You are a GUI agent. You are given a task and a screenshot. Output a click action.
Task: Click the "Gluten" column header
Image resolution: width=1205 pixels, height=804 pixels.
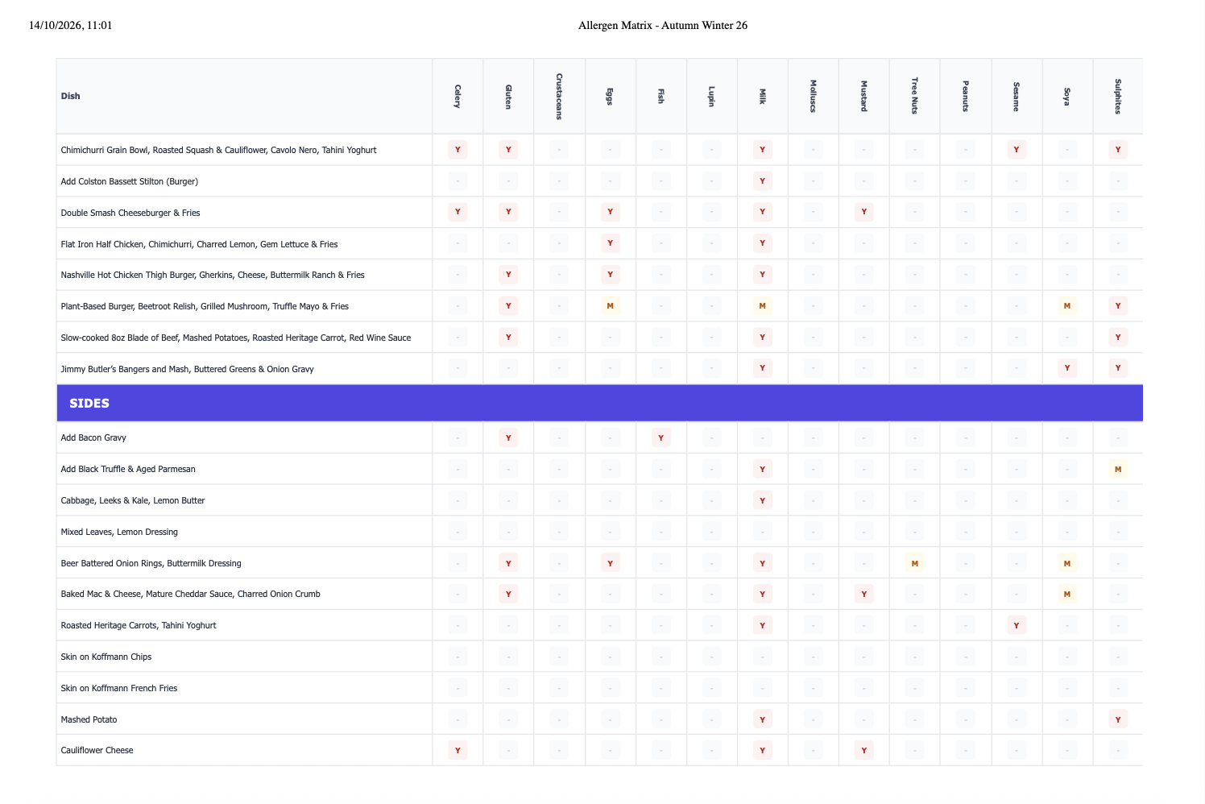[508, 96]
